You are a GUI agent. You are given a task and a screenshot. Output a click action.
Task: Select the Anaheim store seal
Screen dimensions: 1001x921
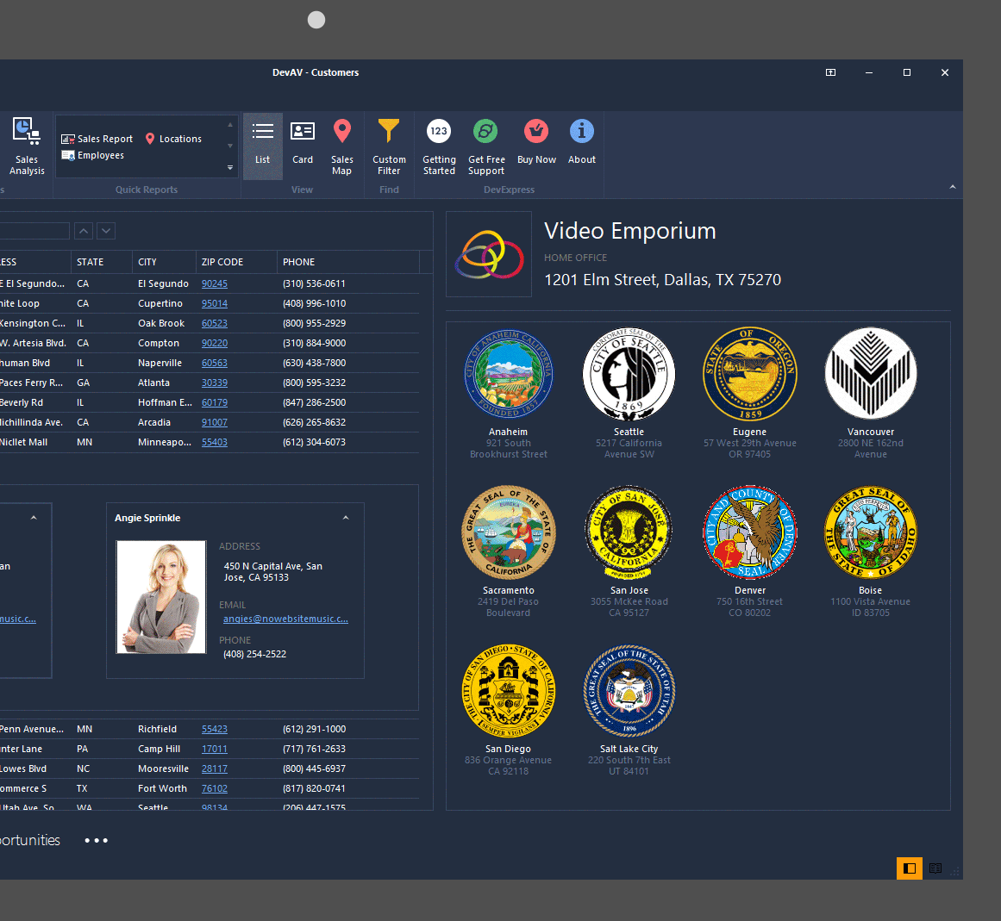tap(508, 374)
